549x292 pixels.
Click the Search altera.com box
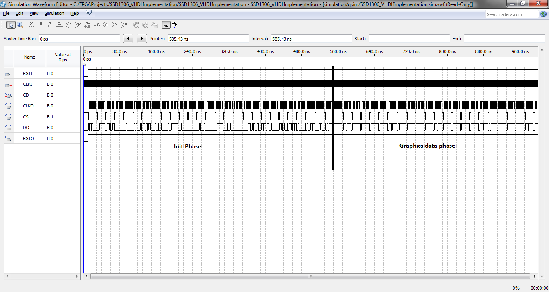pos(512,14)
